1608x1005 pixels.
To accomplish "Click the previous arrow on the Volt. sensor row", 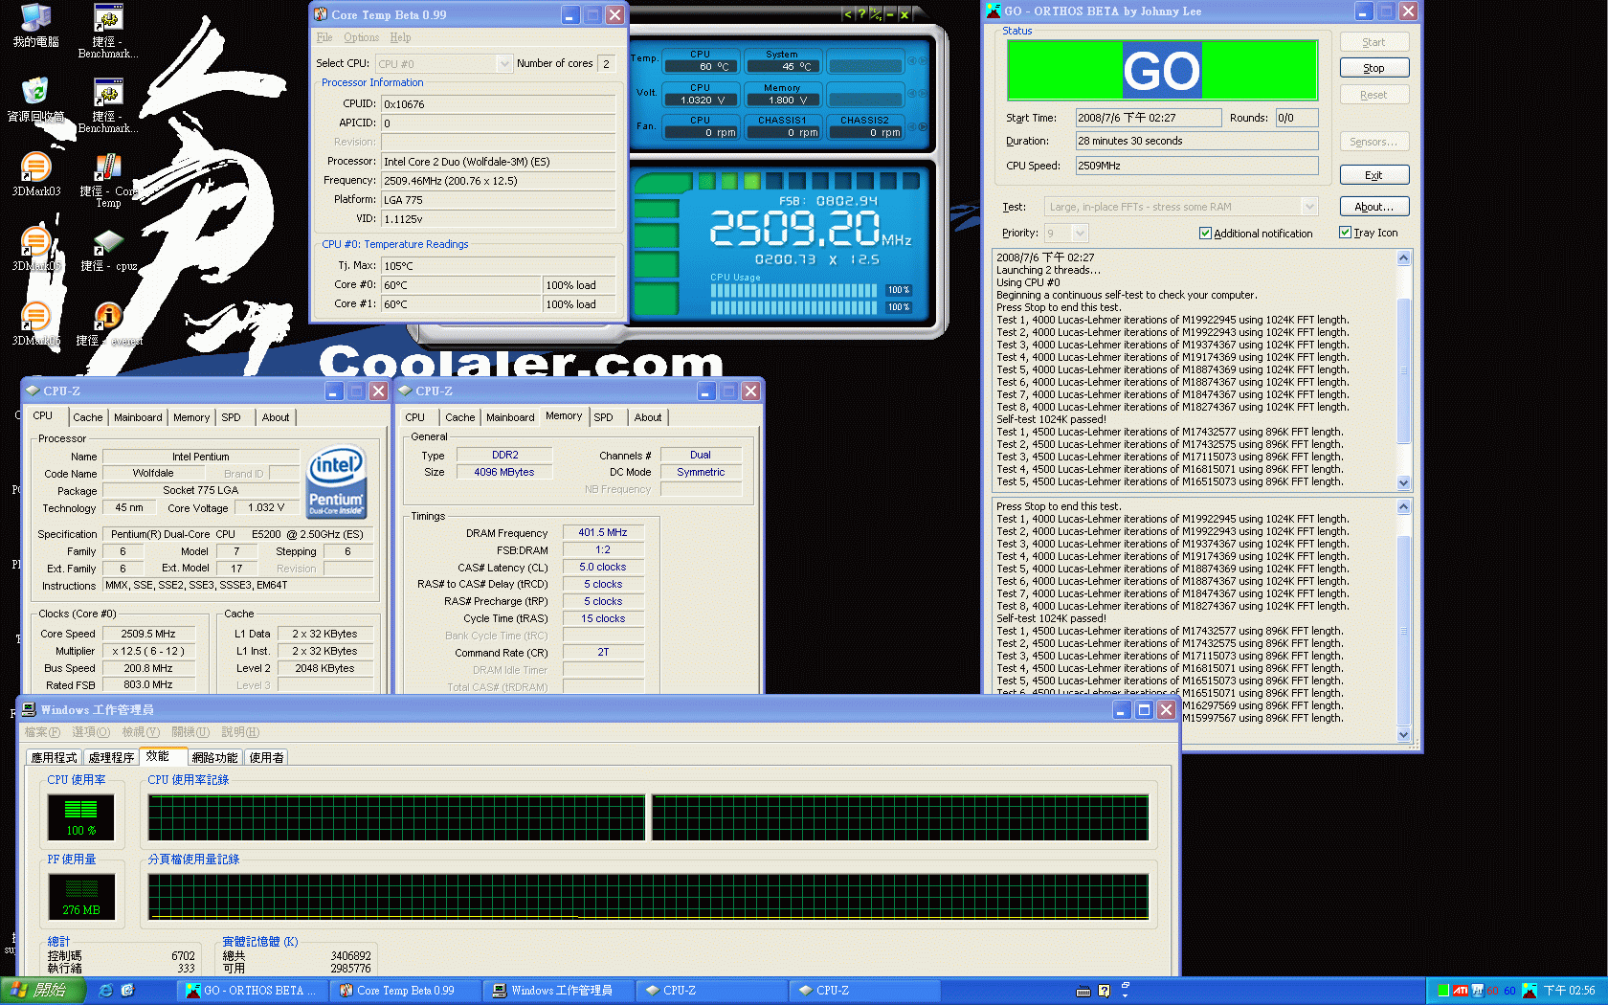I will pos(912,94).
